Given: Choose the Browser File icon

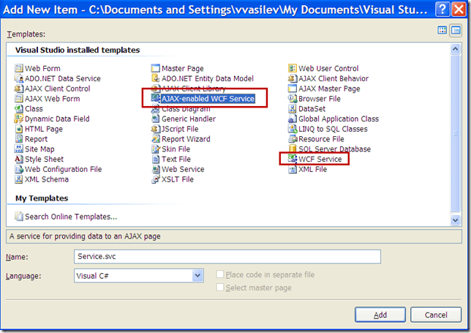Looking at the screenshot, I should click(x=293, y=99).
